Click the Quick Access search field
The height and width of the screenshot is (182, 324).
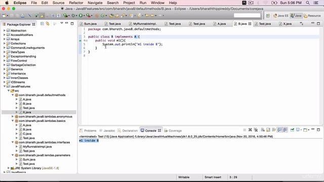click(x=247, y=15)
